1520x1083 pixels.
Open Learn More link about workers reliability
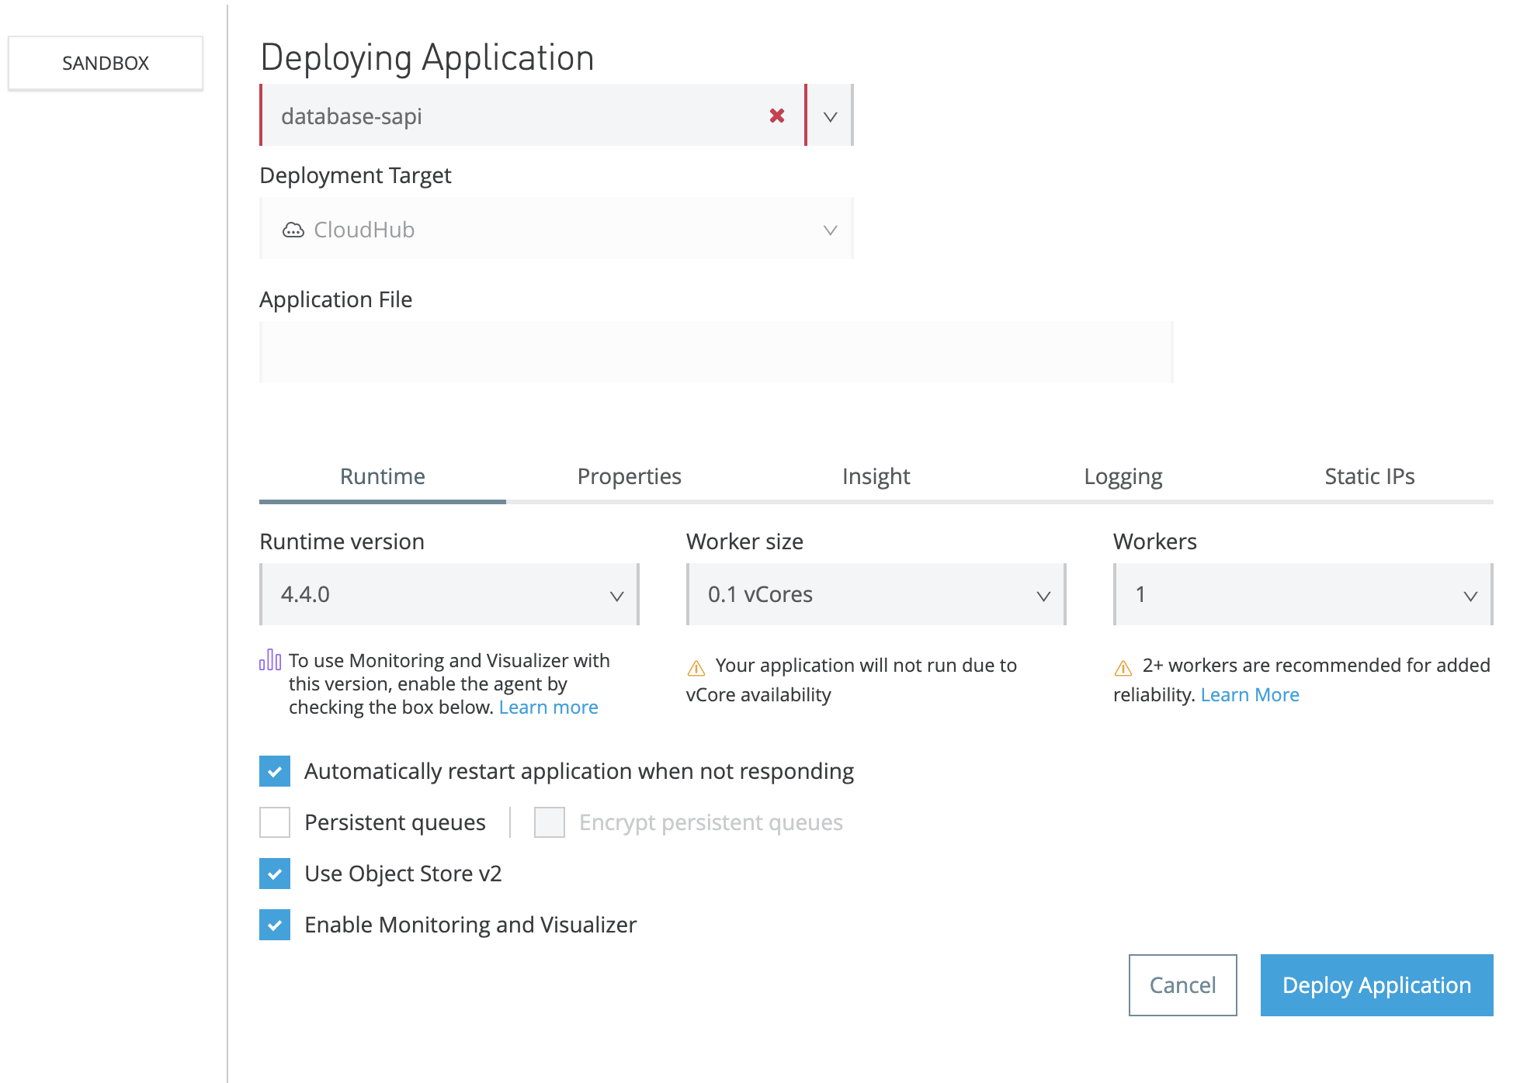pyautogui.click(x=1249, y=695)
